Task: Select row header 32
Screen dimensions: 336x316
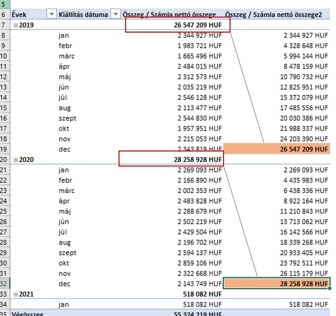Action: (x=5, y=284)
